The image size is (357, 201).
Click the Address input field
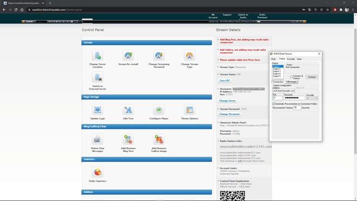[283, 90]
